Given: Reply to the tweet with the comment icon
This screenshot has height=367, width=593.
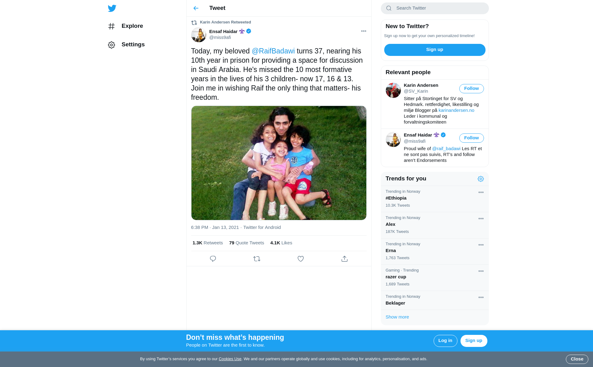Looking at the screenshot, I should click(x=213, y=259).
